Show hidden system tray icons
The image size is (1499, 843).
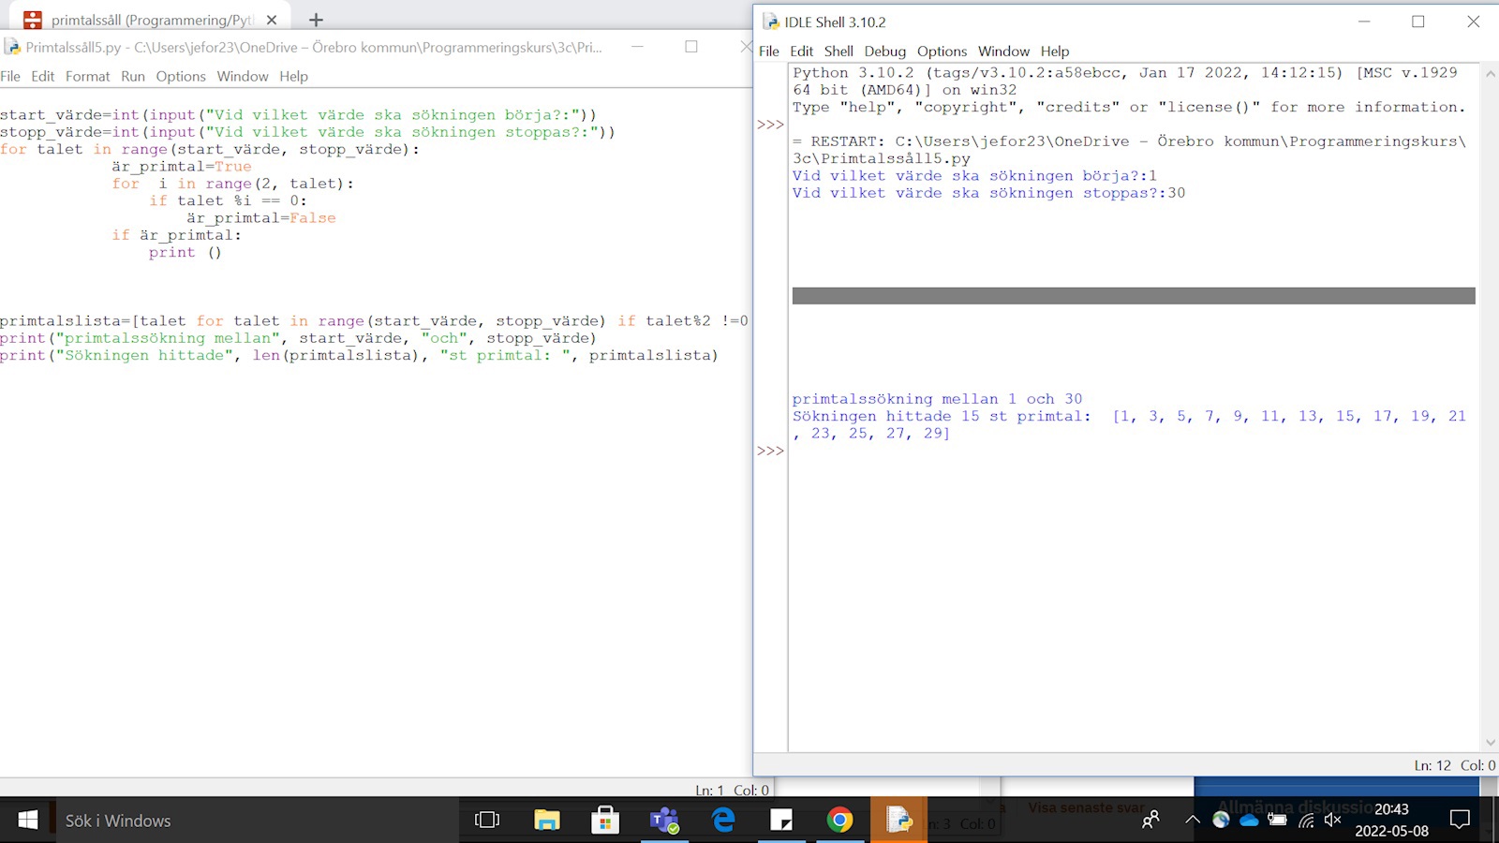[x=1192, y=821]
